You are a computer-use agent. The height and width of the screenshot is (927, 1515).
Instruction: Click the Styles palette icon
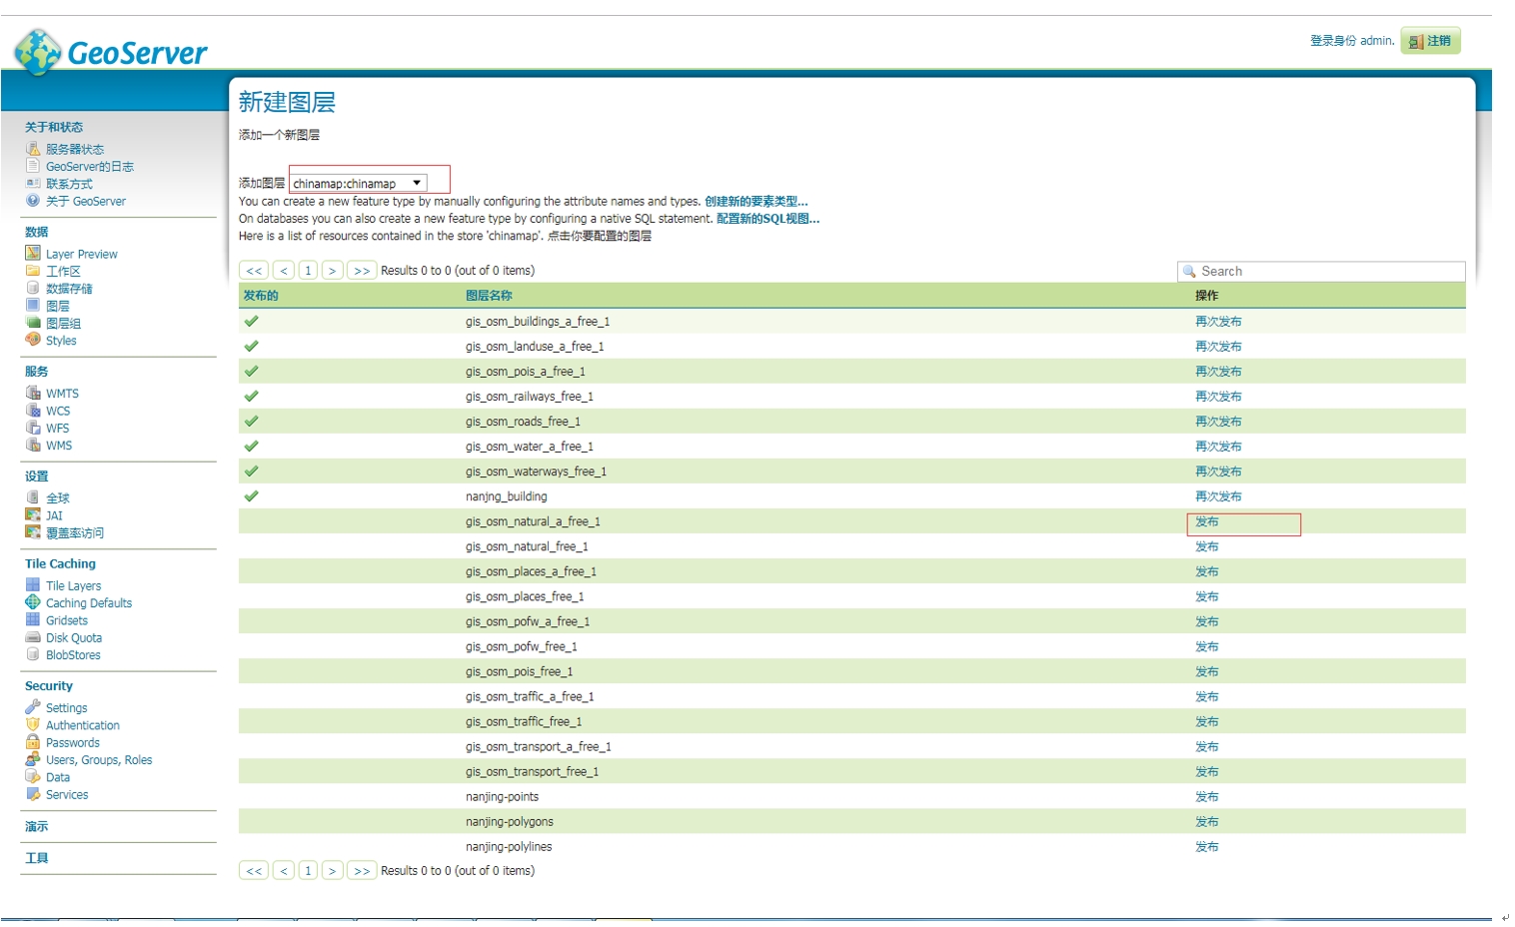(x=33, y=340)
